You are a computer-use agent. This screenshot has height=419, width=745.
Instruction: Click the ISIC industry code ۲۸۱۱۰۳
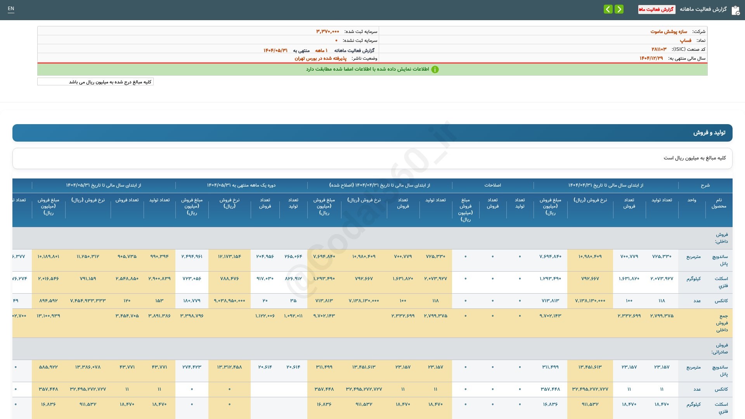[x=659, y=49]
